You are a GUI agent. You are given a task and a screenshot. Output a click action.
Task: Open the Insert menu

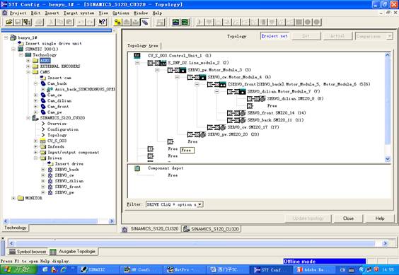tap(52, 13)
